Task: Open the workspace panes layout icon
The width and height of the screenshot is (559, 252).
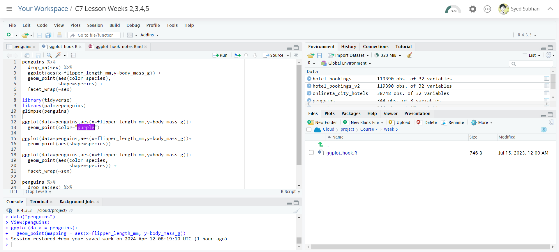Action: click(130, 35)
